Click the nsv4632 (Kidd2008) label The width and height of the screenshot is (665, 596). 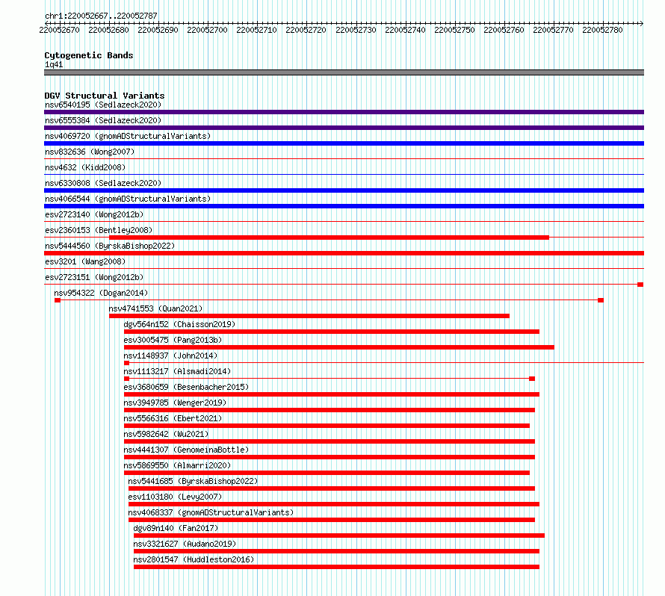tap(85, 167)
